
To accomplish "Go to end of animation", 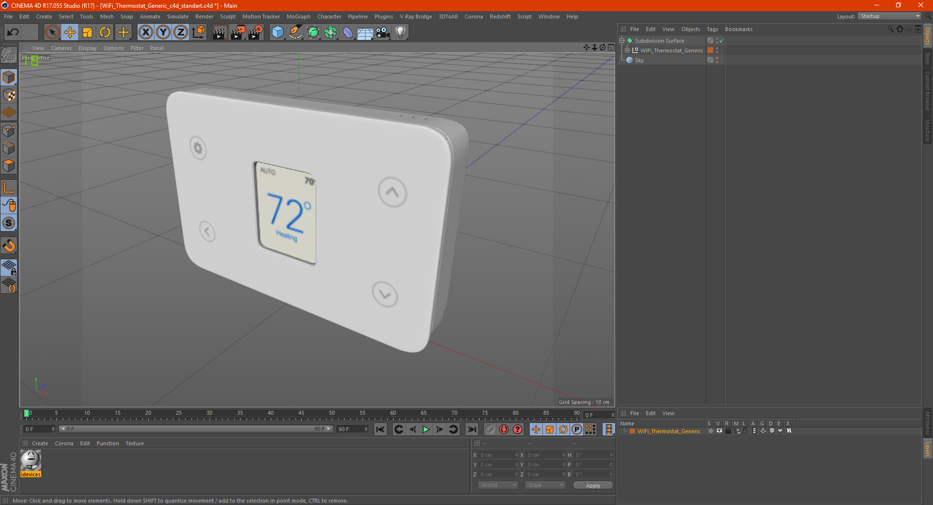I will (471, 429).
